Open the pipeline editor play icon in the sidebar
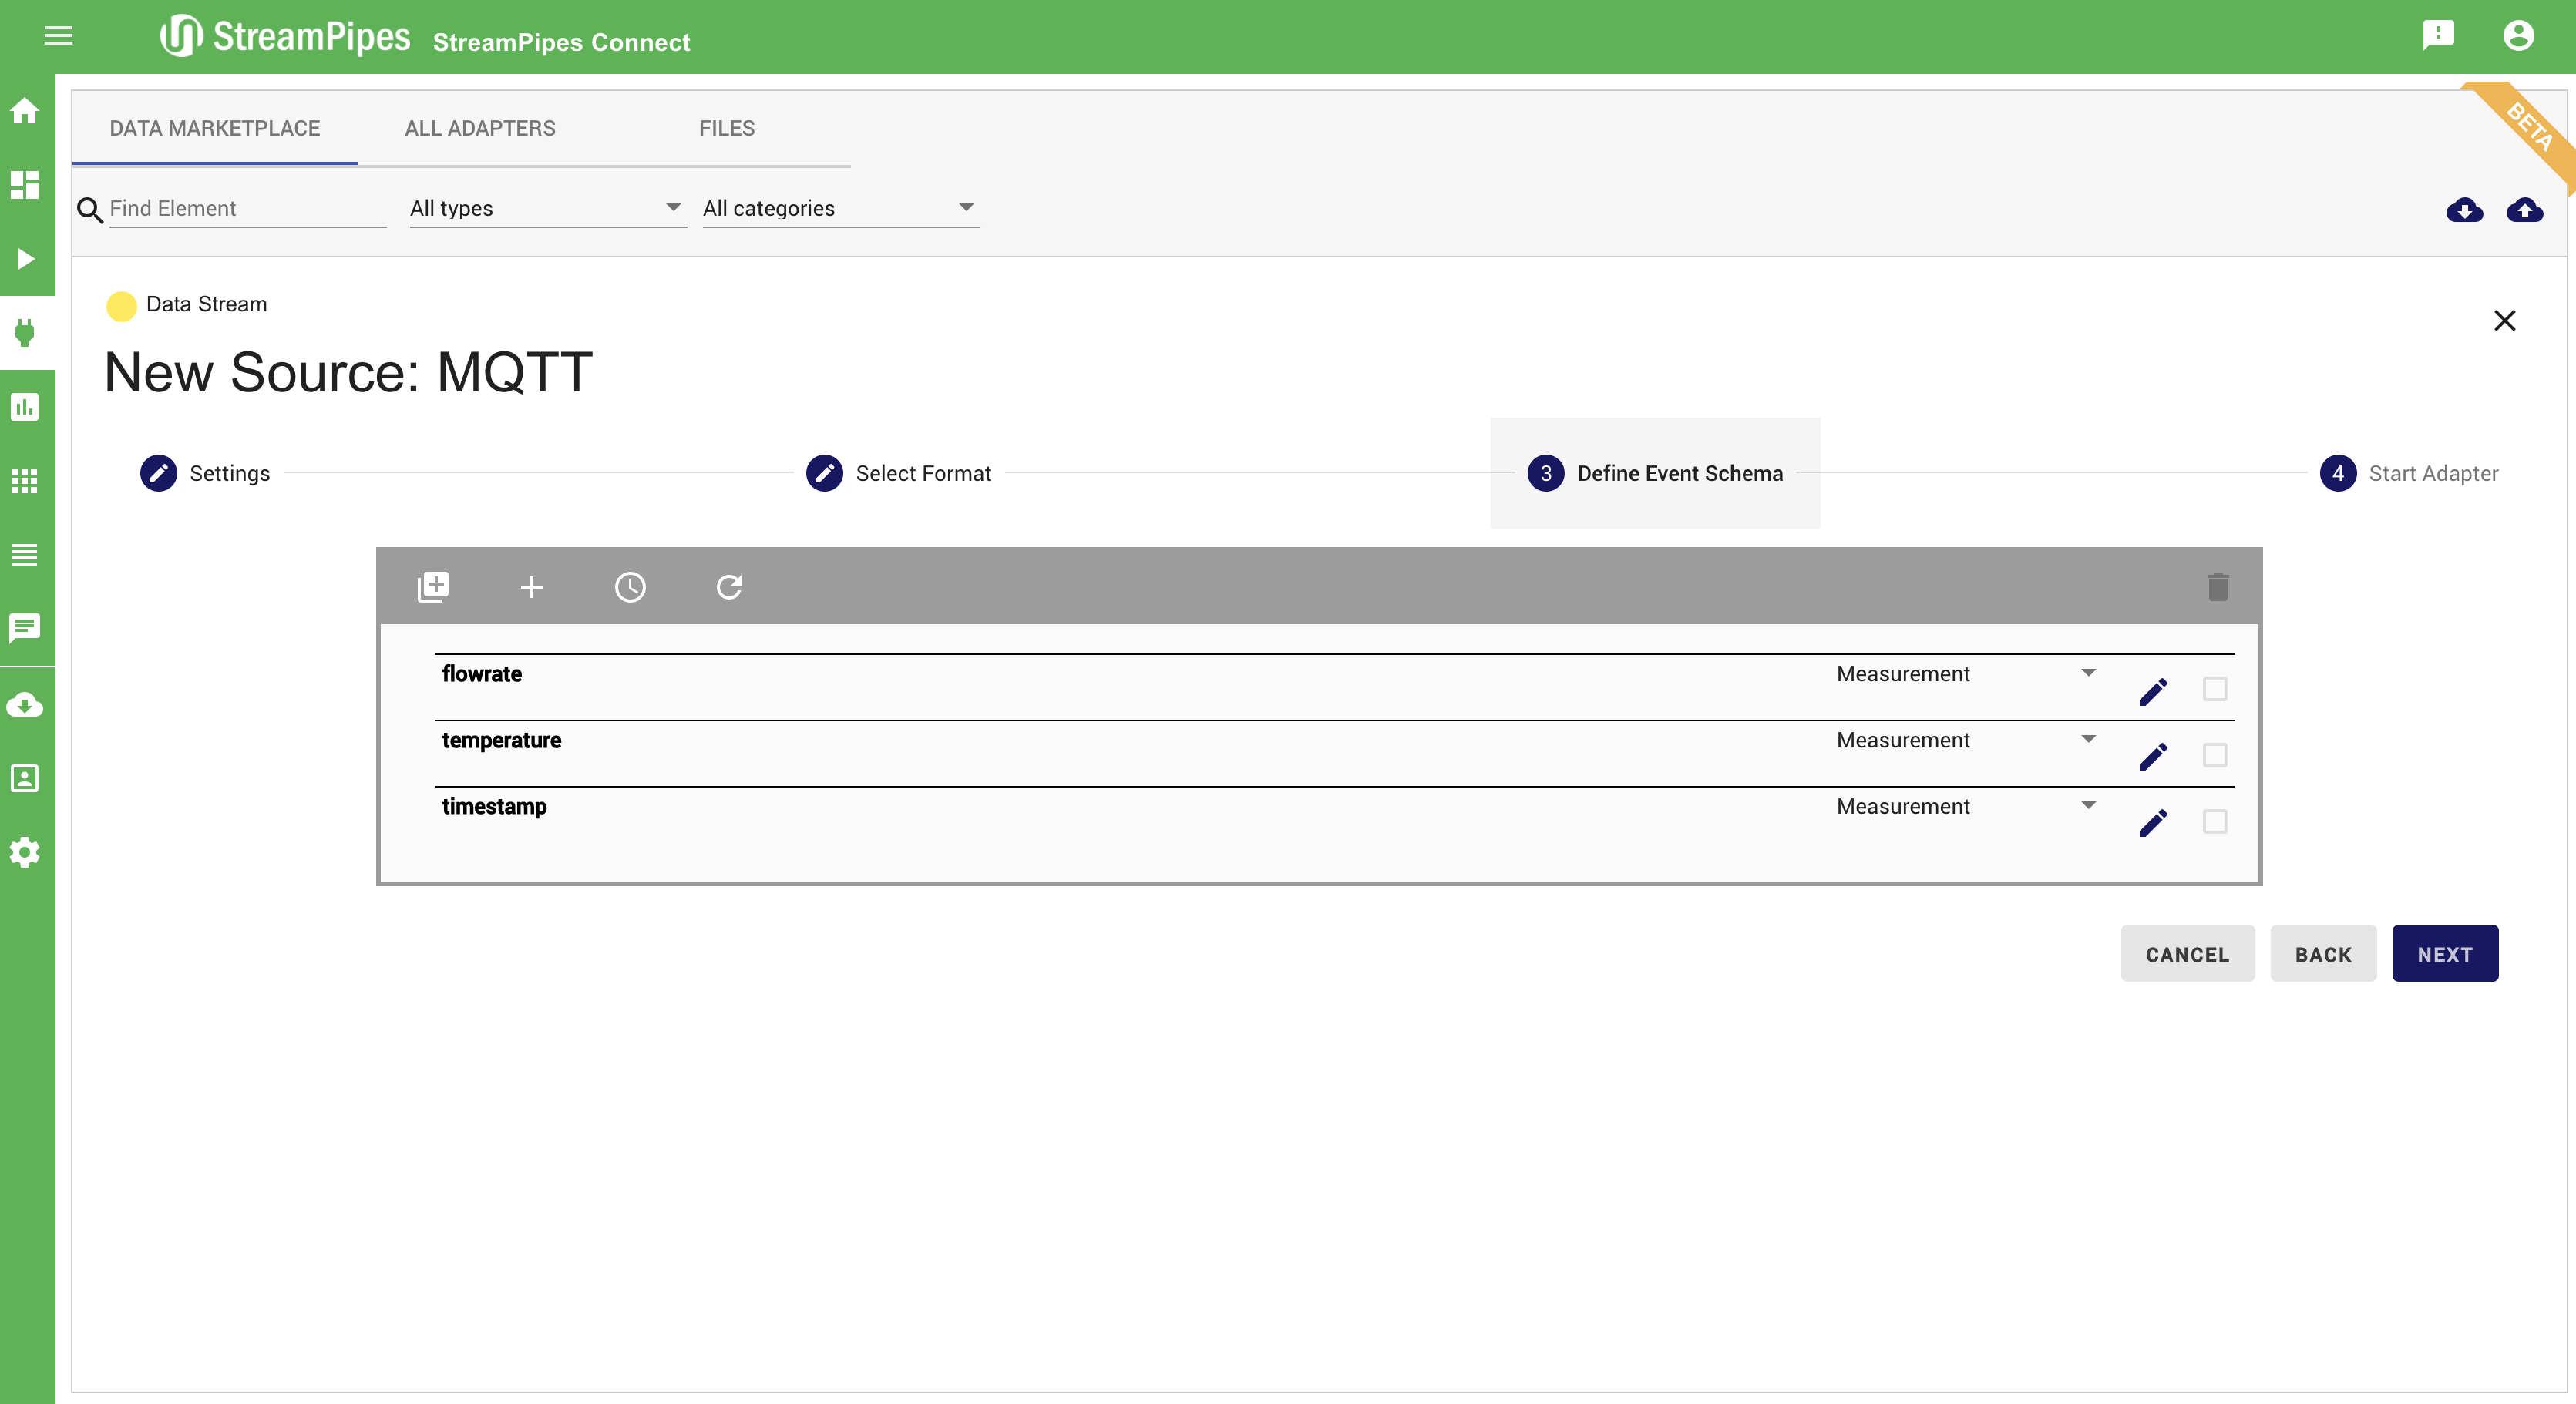Screen dimensions: 2576x1404 pos(26,259)
